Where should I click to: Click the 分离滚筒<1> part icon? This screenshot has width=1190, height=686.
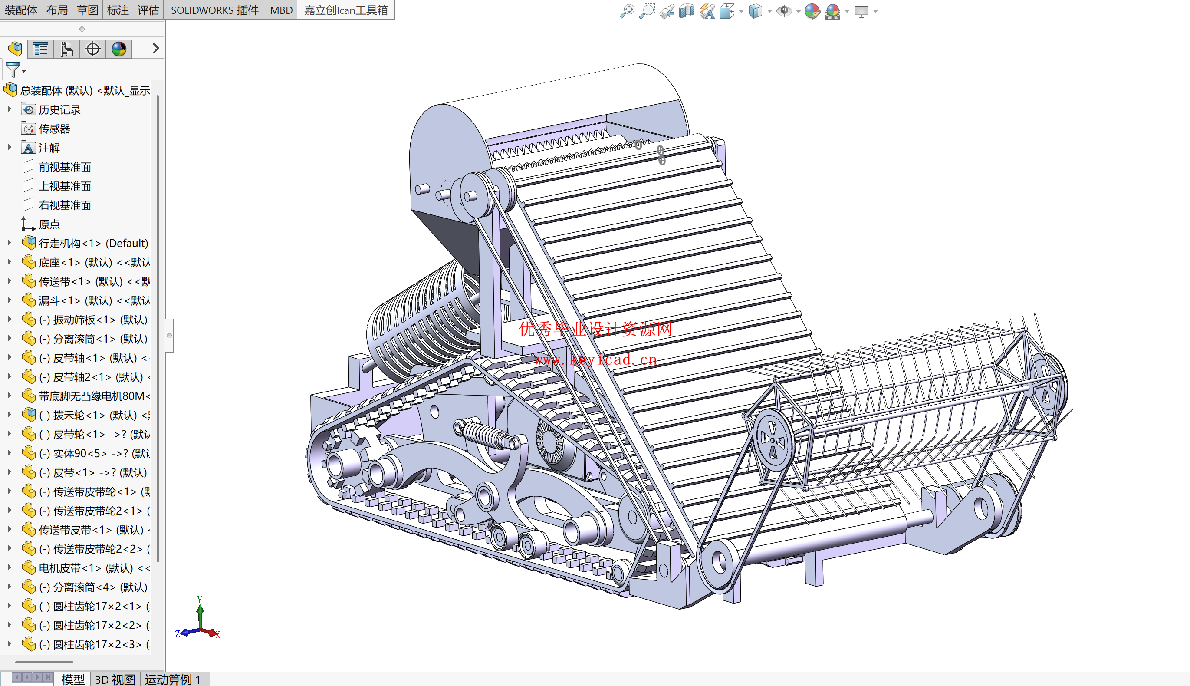[29, 339]
